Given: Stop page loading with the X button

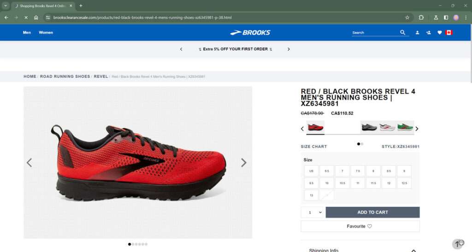Looking at the screenshot, I should point(26,18).
